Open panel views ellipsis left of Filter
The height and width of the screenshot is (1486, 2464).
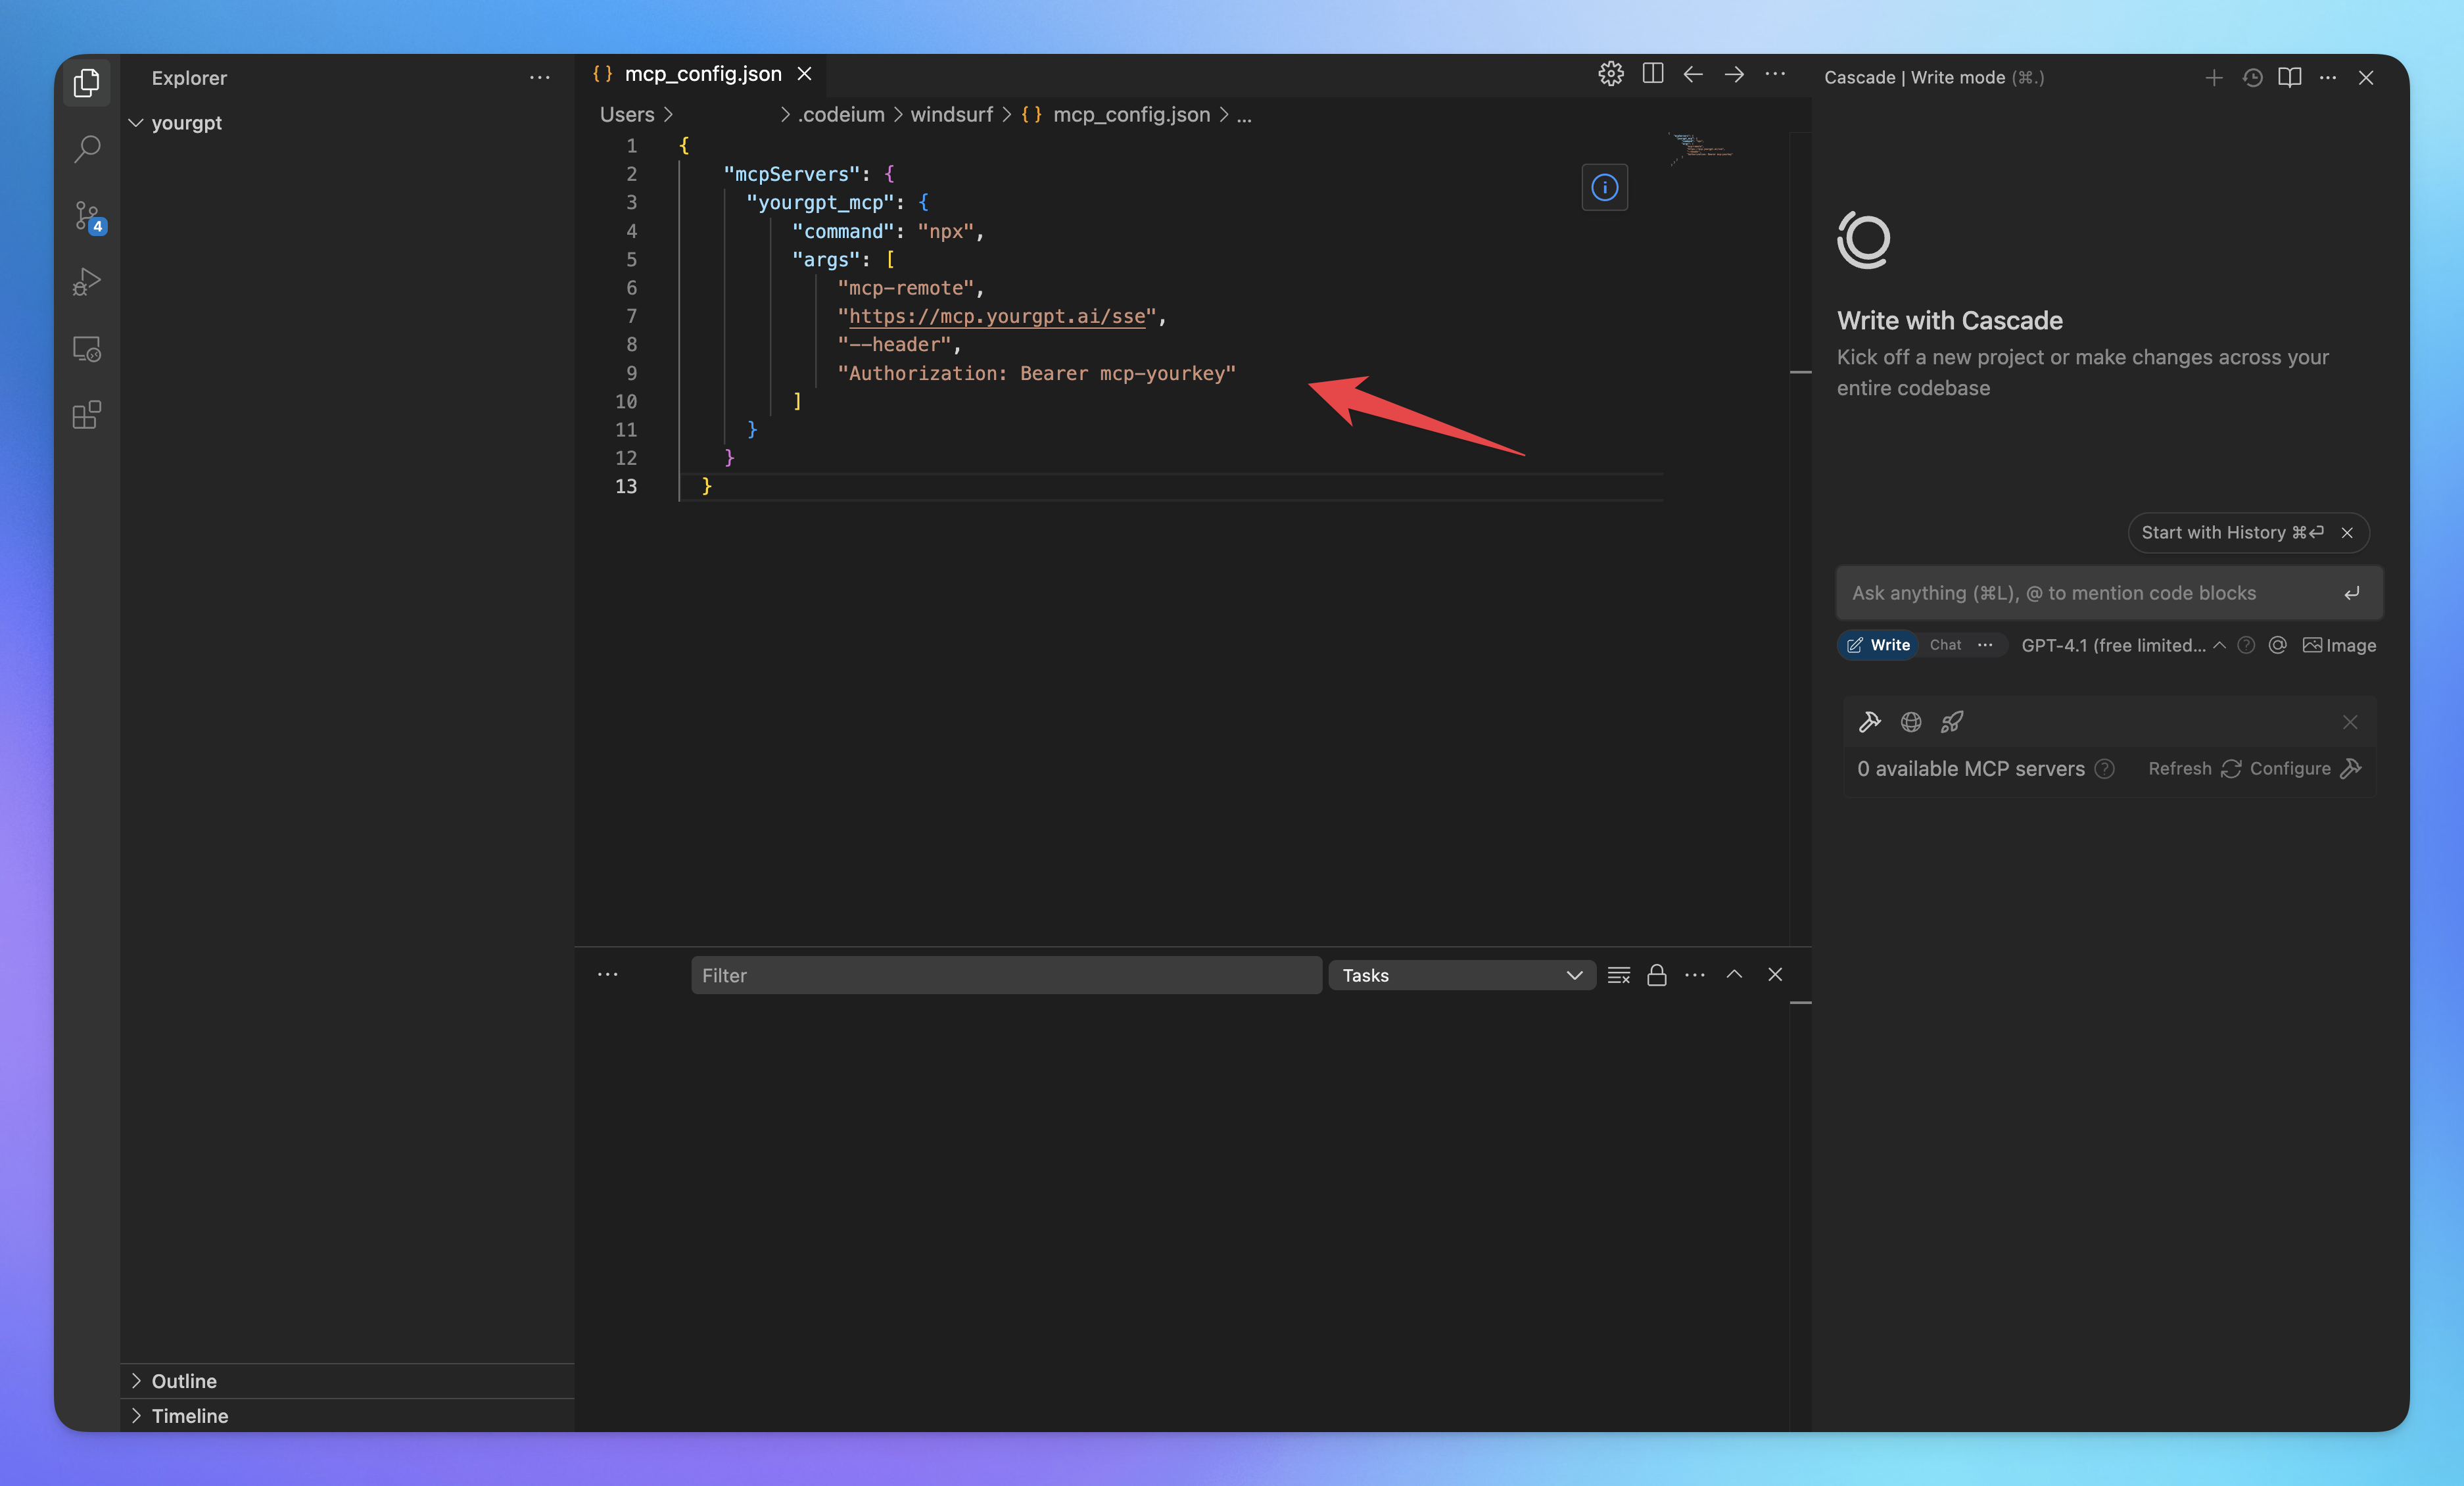(608, 975)
